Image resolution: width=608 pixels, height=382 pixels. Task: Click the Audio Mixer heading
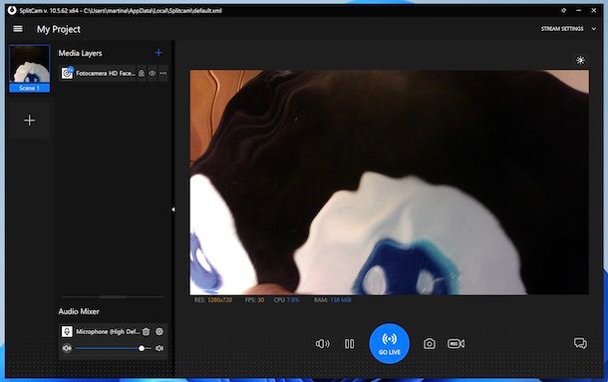pos(79,311)
